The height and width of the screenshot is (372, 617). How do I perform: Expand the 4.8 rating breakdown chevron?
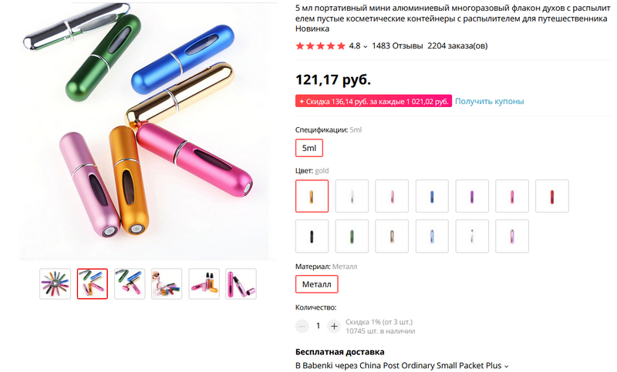point(366,46)
